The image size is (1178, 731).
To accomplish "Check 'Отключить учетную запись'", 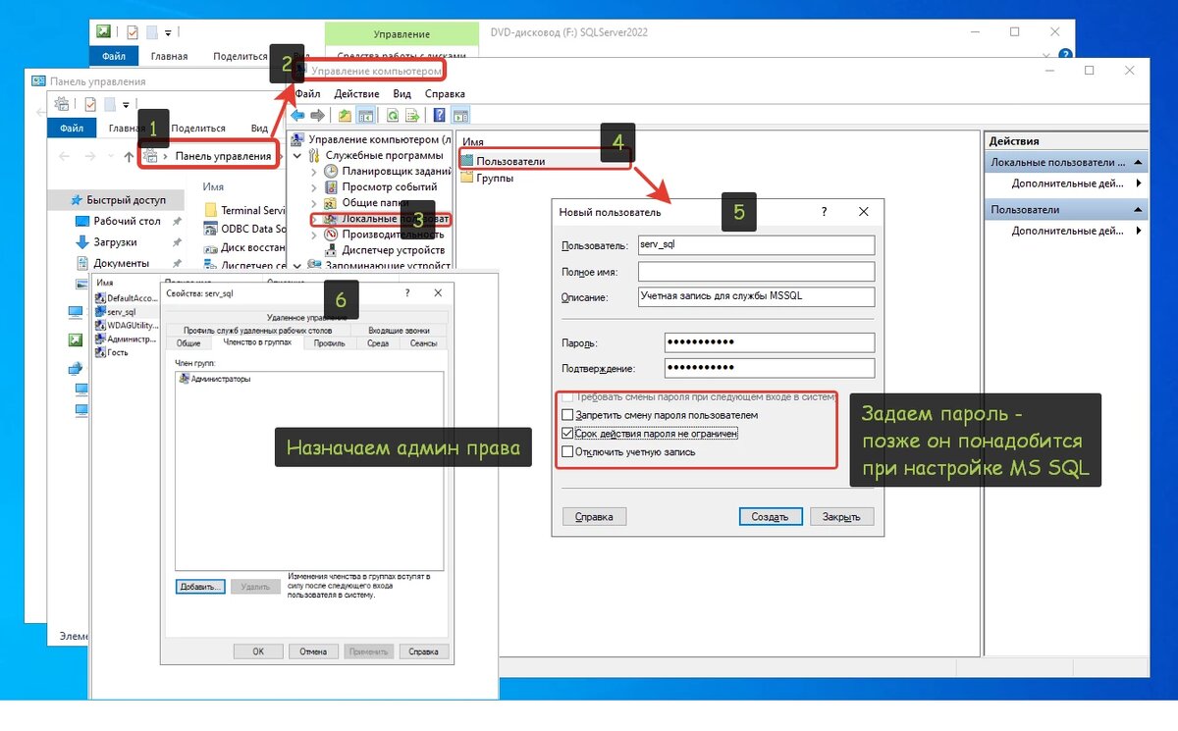I will [567, 451].
